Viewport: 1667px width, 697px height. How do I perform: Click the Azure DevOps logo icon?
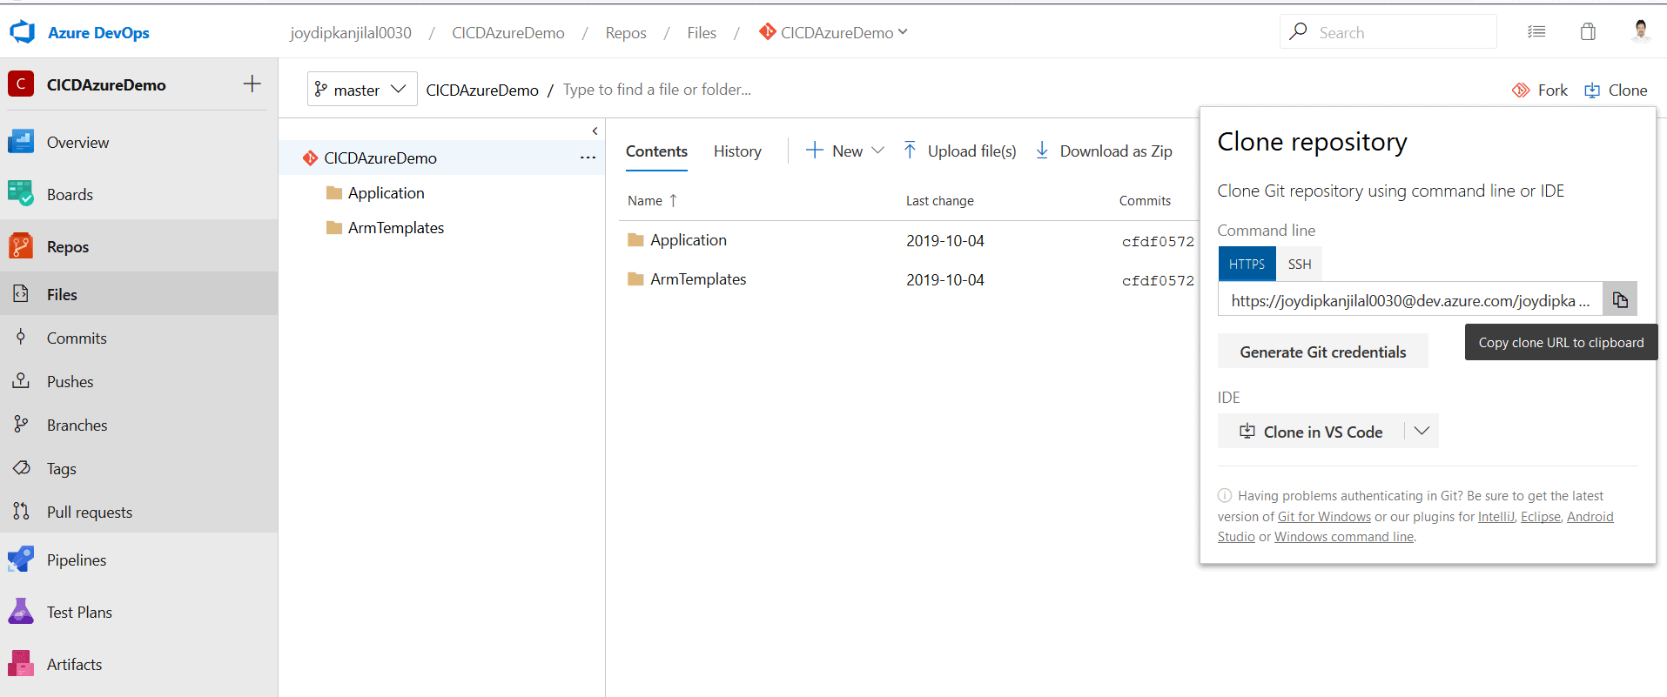tap(22, 32)
